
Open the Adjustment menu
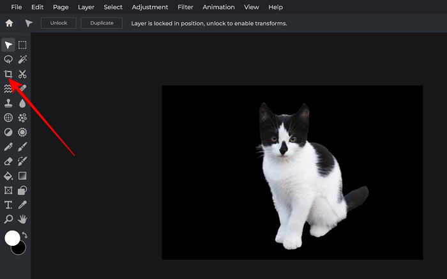click(x=150, y=7)
